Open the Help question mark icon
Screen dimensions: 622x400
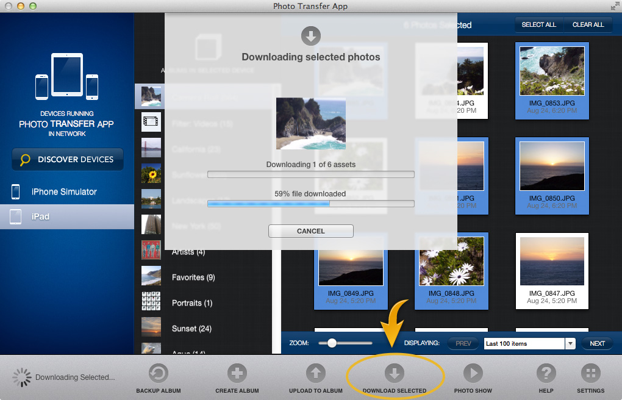(546, 373)
